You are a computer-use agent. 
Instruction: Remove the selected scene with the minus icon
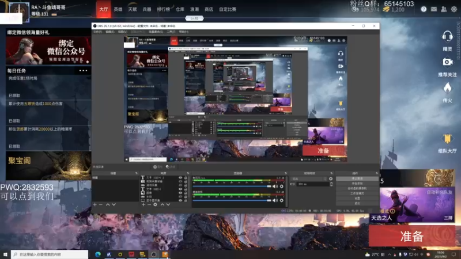click(101, 204)
